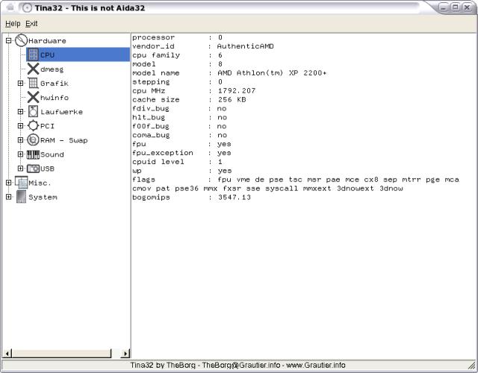Click the 'f00f_bug' label
Image resolution: width=478 pixels, height=373 pixels.
(x=151, y=126)
